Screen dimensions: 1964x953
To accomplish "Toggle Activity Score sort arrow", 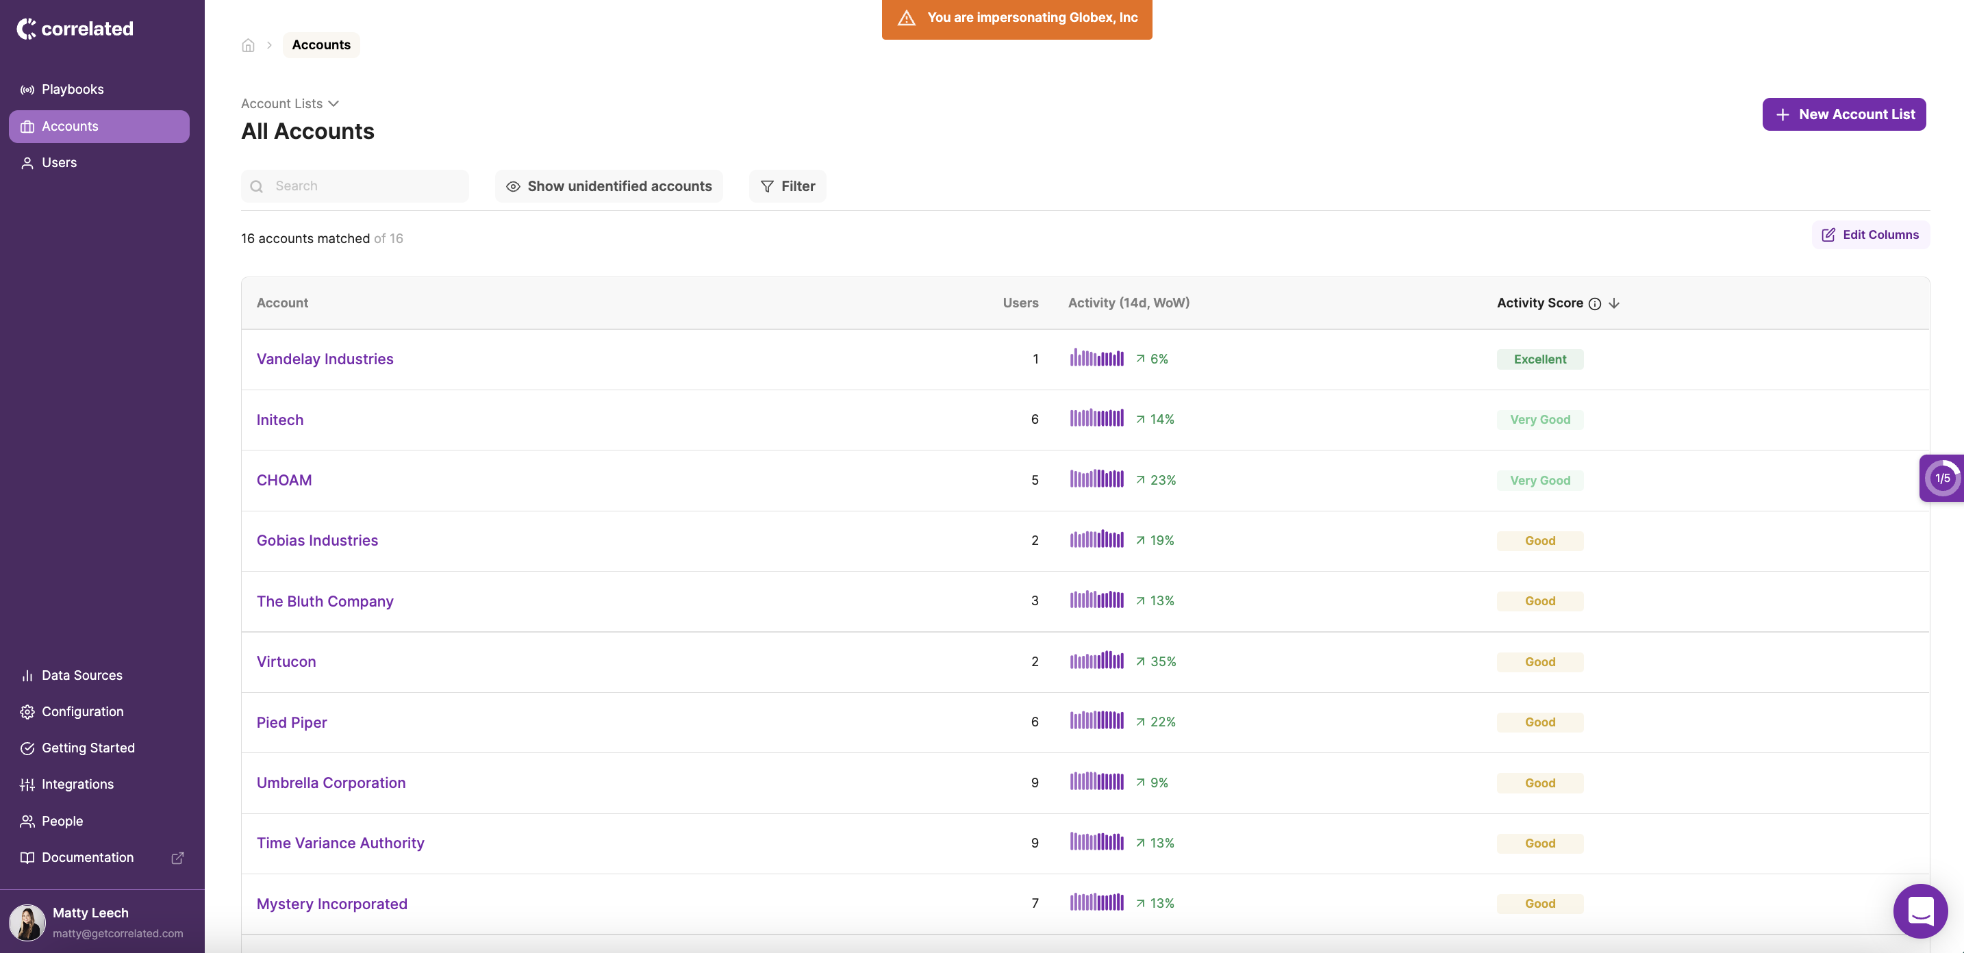I will coord(1614,303).
